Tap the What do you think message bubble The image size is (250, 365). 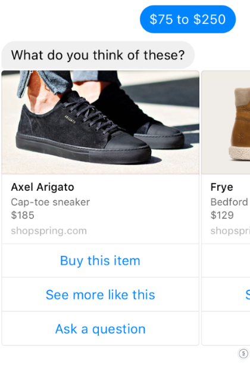[x=98, y=55]
